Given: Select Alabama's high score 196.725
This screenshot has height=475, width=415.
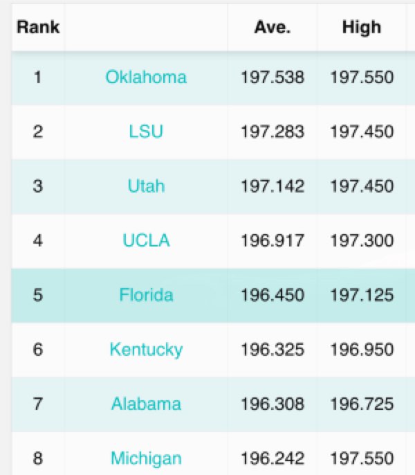Looking at the screenshot, I should click(362, 404).
